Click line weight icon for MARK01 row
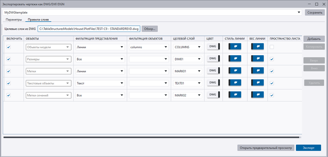This screenshot has height=157, width=328. pyautogui.click(x=257, y=71)
